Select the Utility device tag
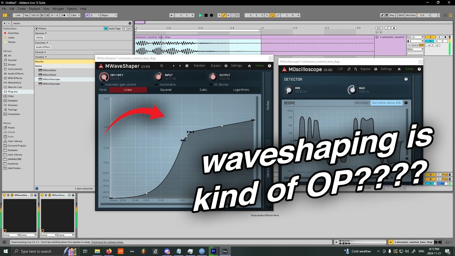Image resolution: width=455 pixels, height=256 pixels. (39, 37)
